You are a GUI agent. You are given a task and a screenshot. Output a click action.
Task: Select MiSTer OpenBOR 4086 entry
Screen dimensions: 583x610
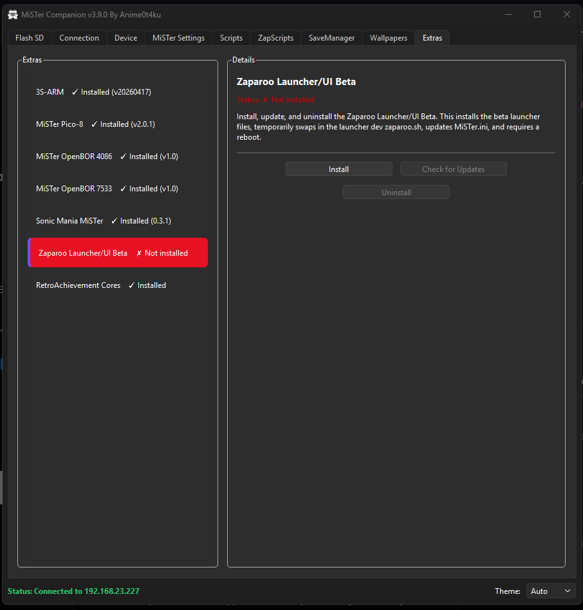coord(118,157)
